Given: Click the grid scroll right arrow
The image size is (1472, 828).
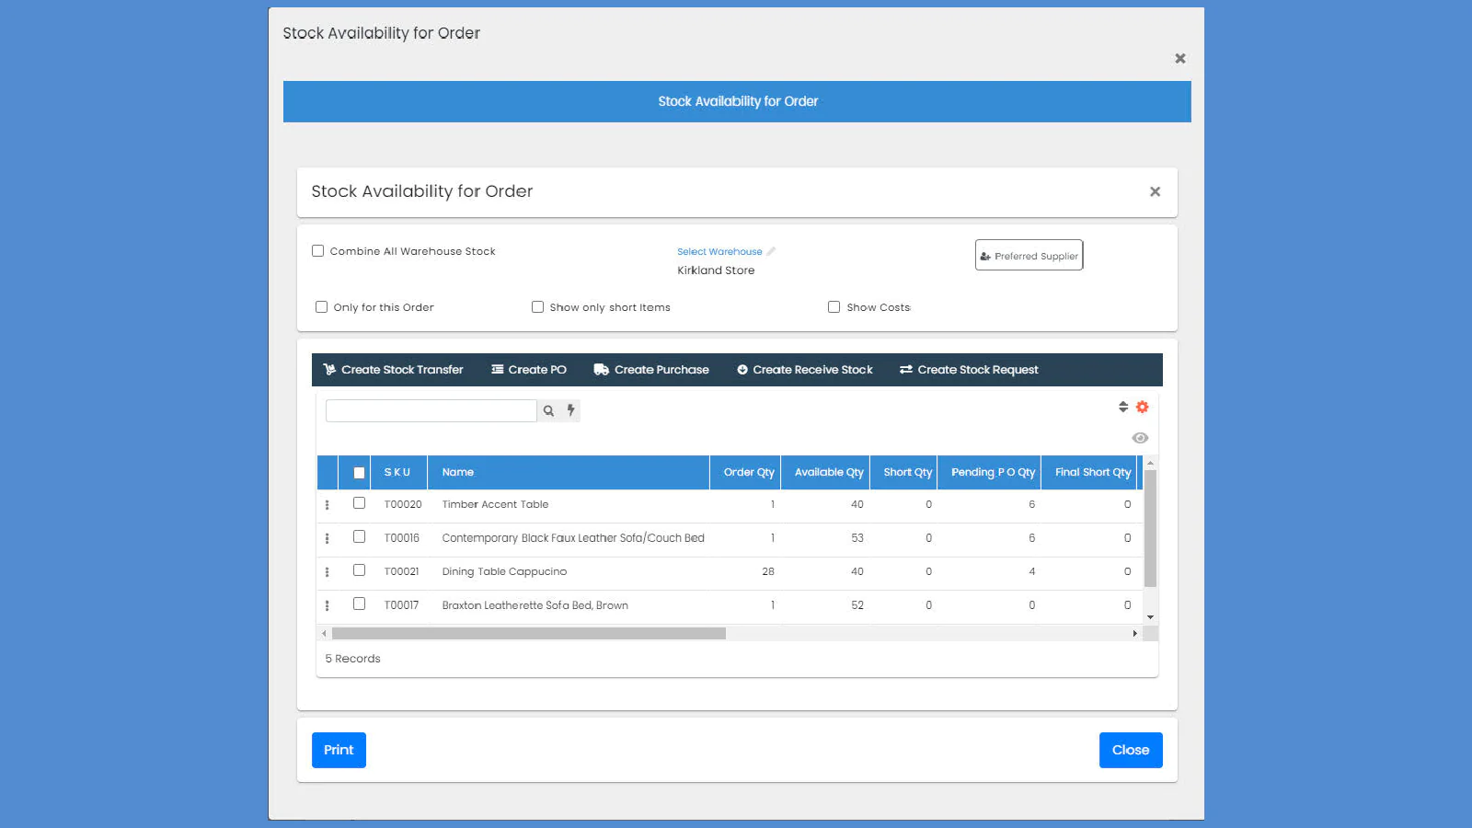Looking at the screenshot, I should 1134,633.
